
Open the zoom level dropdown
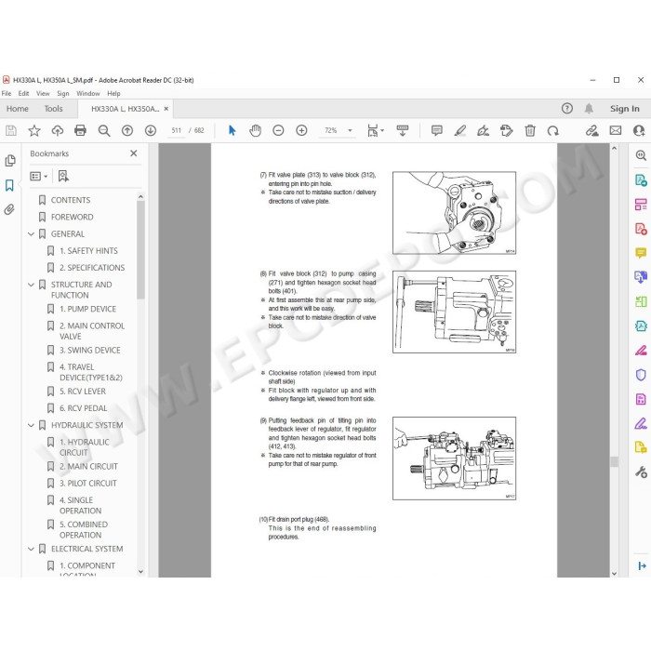click(x=350, y=131)
